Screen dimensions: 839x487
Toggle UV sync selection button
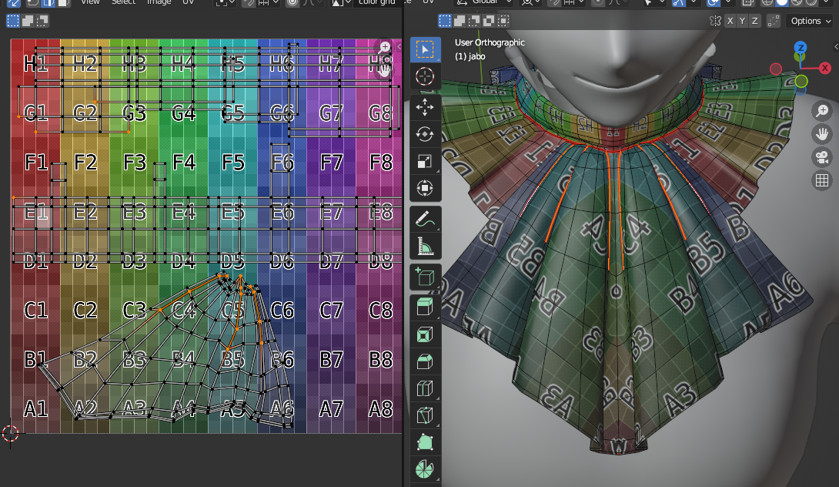tap(13, 2)
